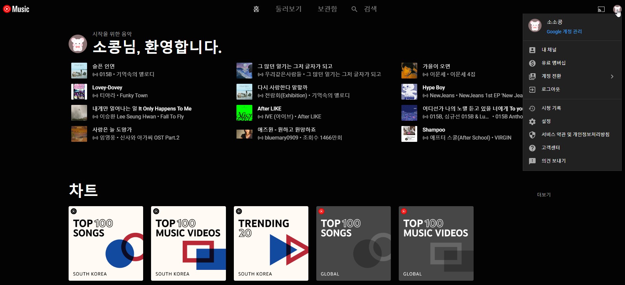
Task: Click artist link 임영웅
Action: pyautogui.click(x=108, y=138)
